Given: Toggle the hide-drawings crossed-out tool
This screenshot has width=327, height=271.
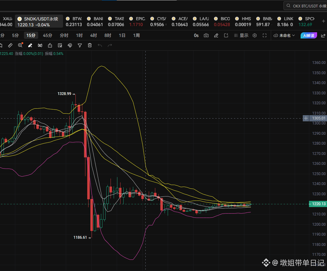Looking at the screenshot, I should [40, 45].
